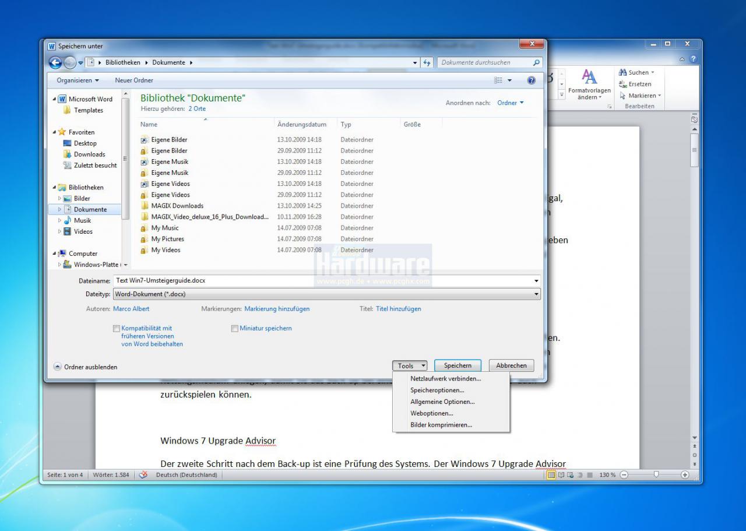Click Markieren cursor icon in Word ribbon

coord(623,96)
